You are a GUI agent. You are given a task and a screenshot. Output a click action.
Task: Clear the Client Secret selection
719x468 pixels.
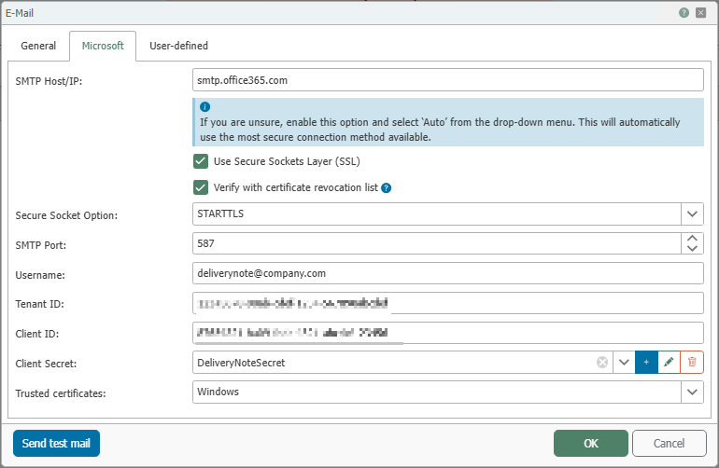[x=602, y=363]
